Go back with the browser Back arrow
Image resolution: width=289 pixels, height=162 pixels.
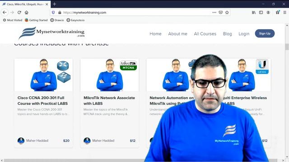click(x=5, y=13)
